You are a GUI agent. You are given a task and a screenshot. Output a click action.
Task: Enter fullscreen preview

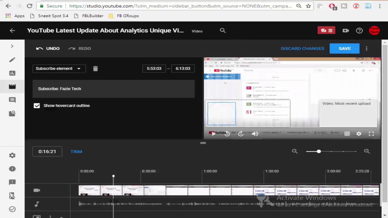point(371,134)
